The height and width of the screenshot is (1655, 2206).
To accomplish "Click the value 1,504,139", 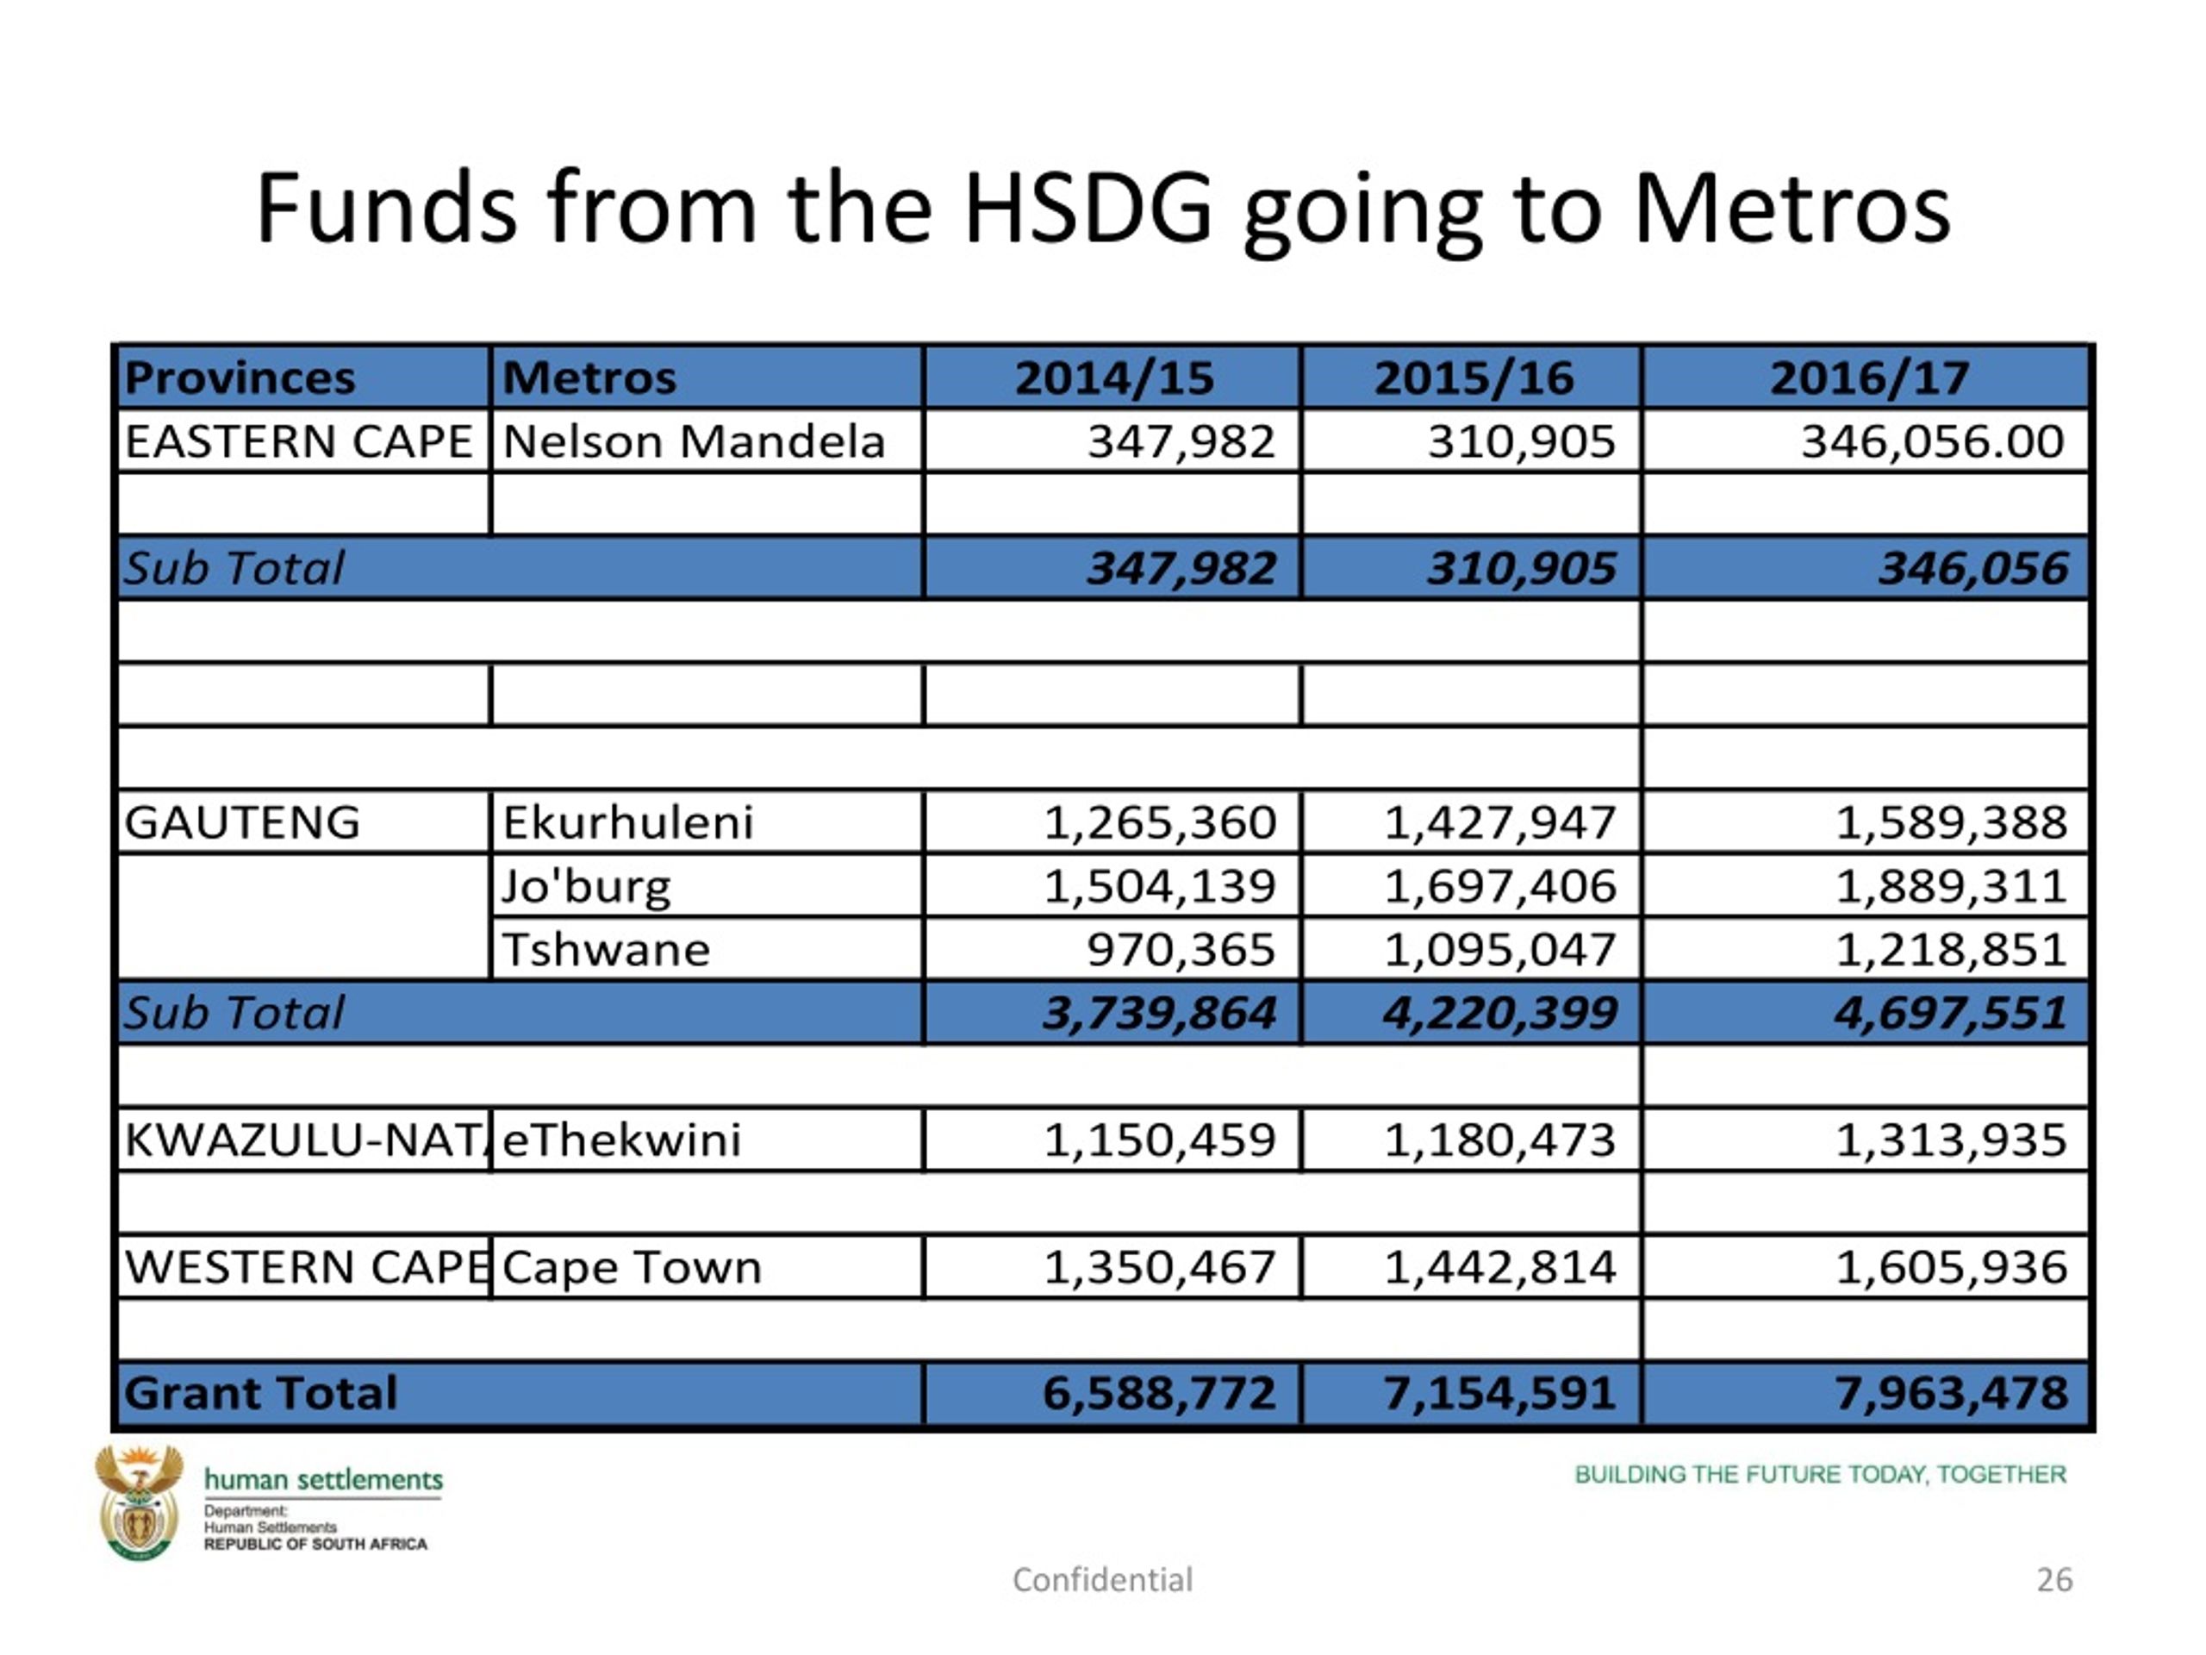I will pos(1159,886).
